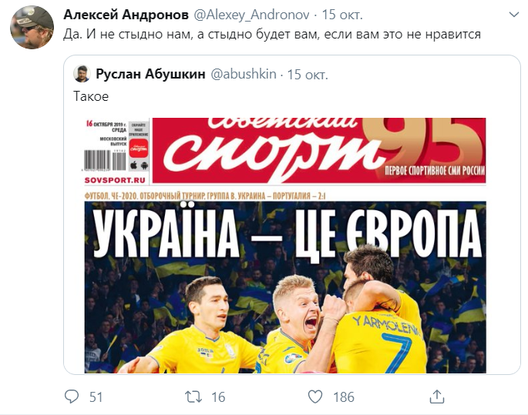View the 51 replies count
528x415 pixels.
click(96, 397)
